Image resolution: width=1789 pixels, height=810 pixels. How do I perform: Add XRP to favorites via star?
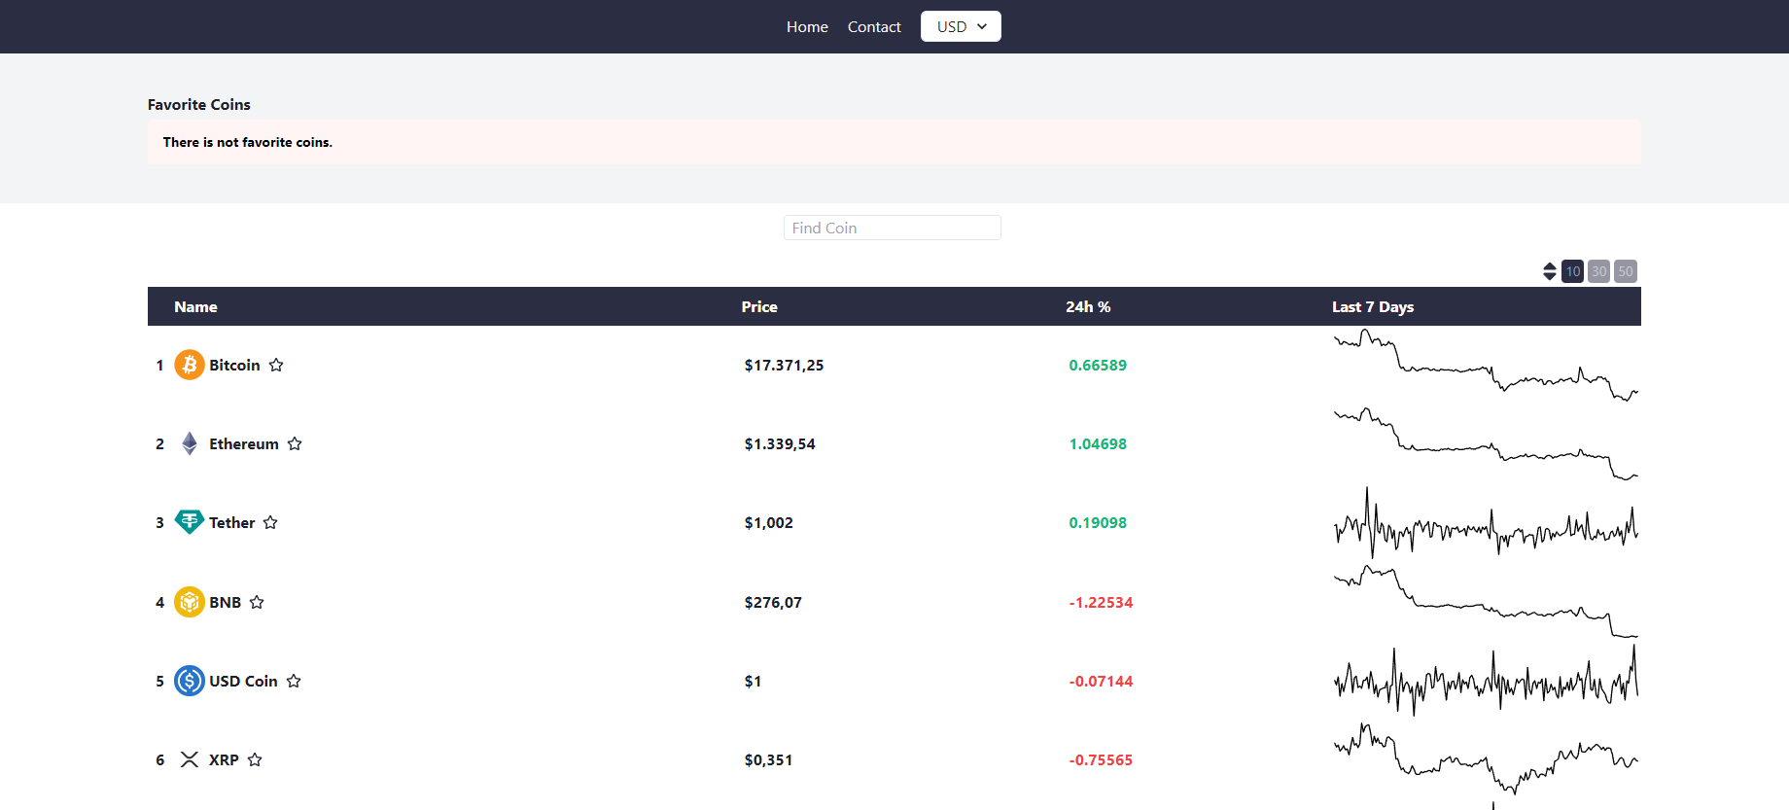[255, 759]
